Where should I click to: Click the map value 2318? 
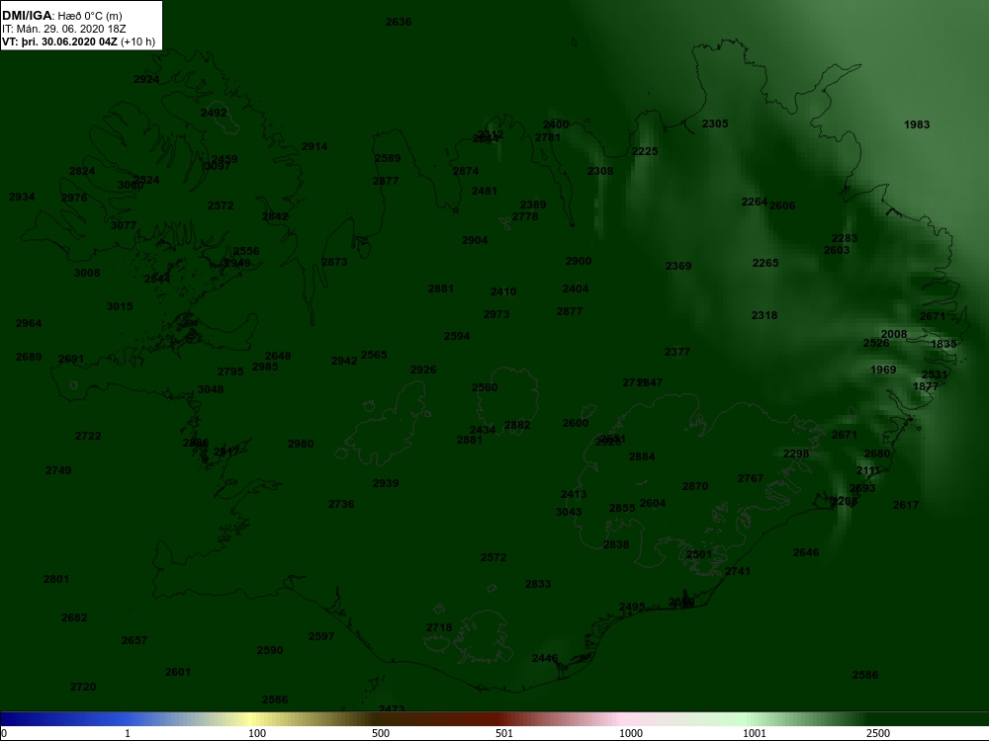[764, 315]
